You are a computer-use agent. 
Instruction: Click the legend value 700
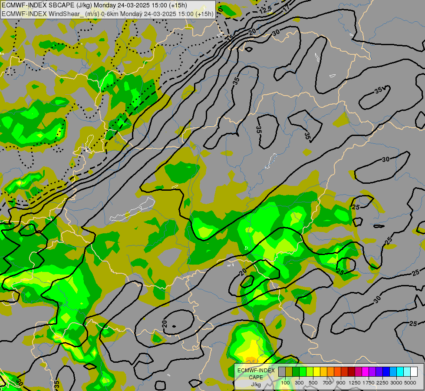click(x=327, y=383)
